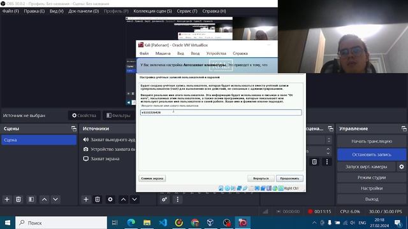
Task: Open transition three-dot options menu
Action: coord(327,162)
